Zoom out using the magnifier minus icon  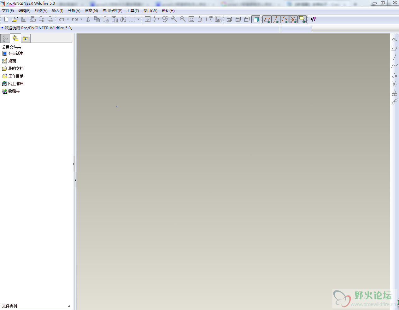pyautogui.click(x=183, y=19)
